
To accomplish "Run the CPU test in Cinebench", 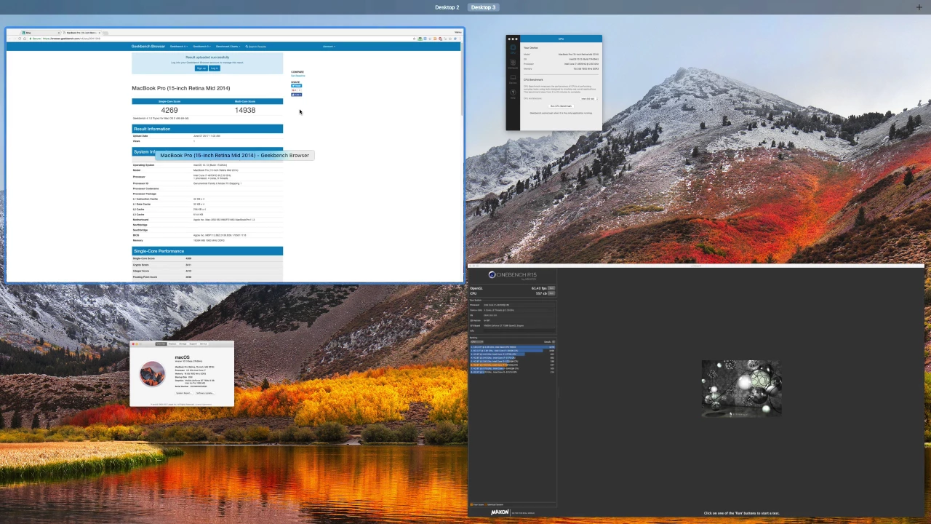I will (551, 293).
